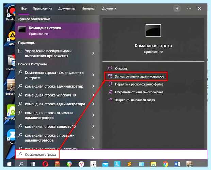211x170 pixels.
Task: Switch to the Документы tab
Action: 67,9
